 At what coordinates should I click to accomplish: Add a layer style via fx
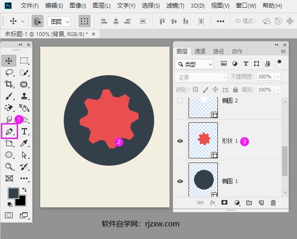pyautogui.click(x=212, y=203)
